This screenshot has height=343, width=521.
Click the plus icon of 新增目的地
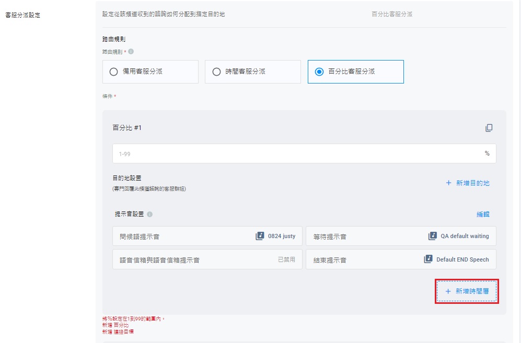pos(448,183)
